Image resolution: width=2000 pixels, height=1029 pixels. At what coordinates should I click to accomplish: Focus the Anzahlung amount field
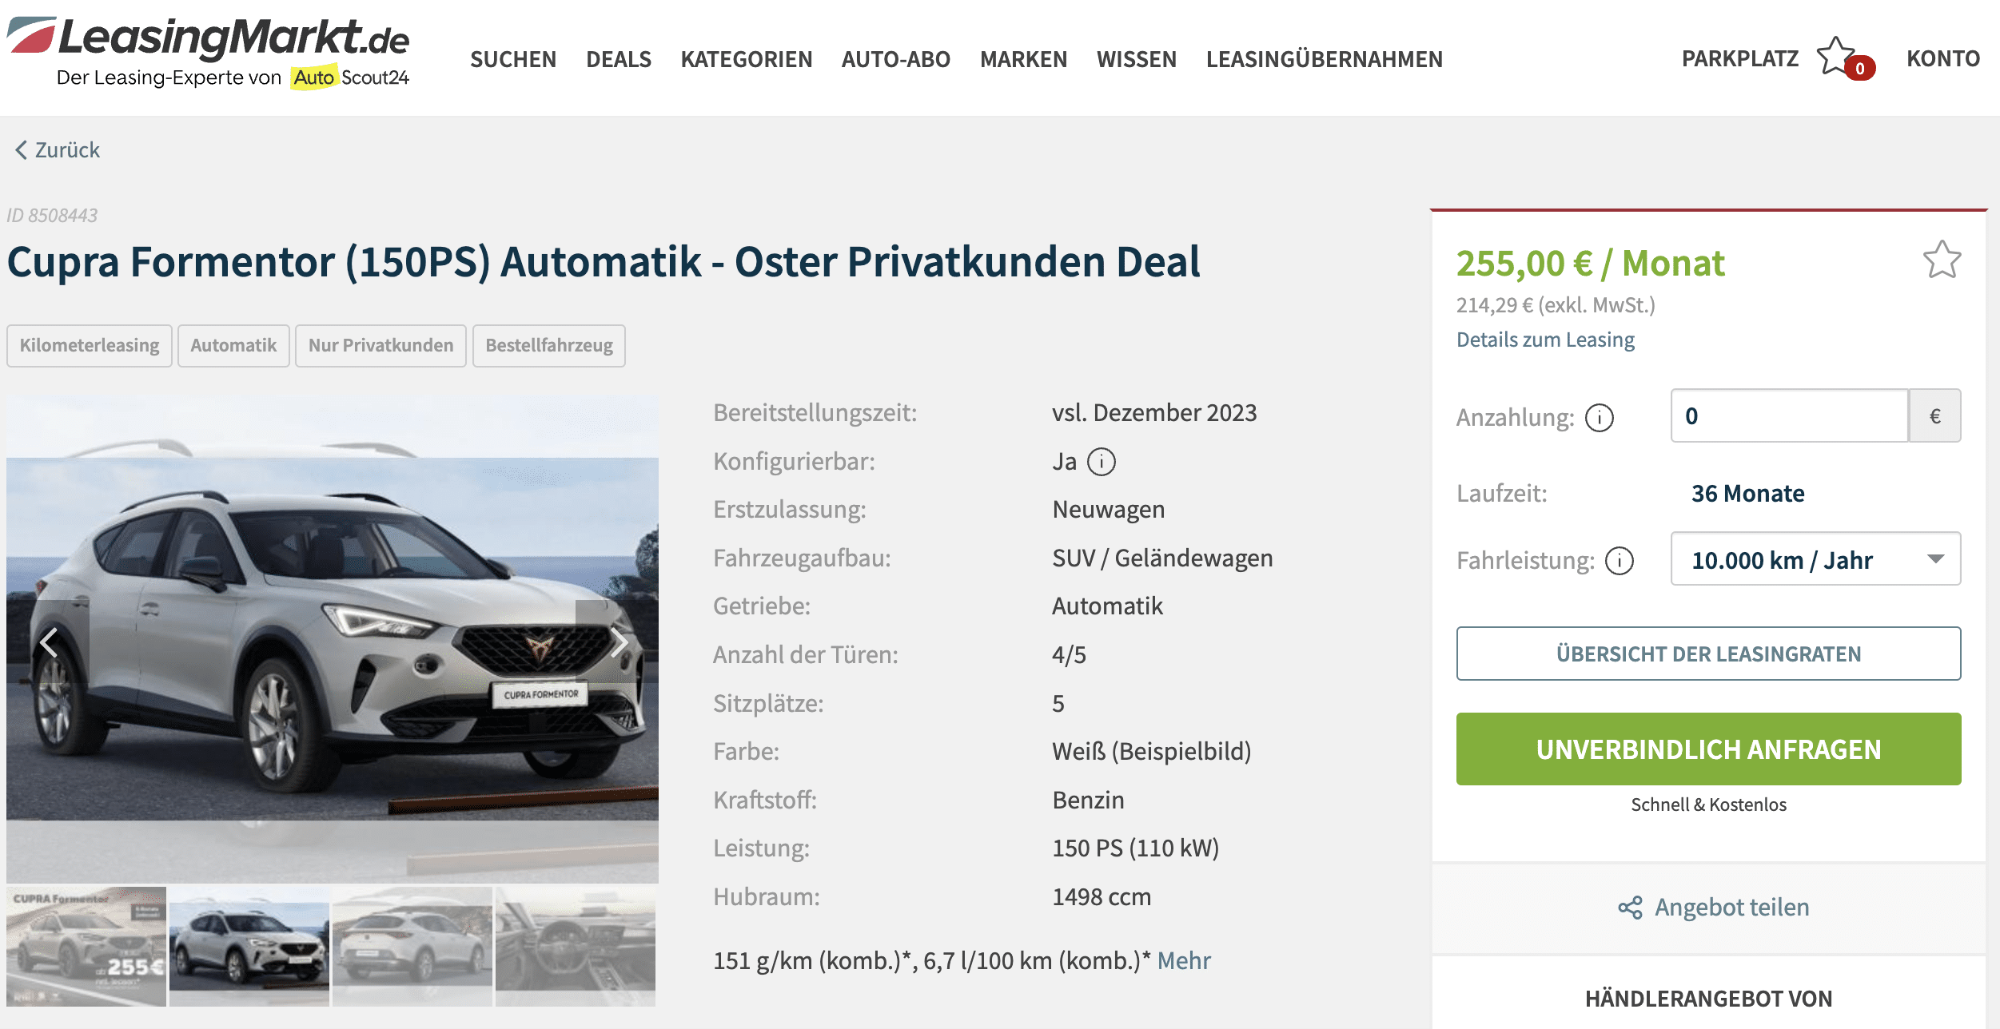point(1789,415)
